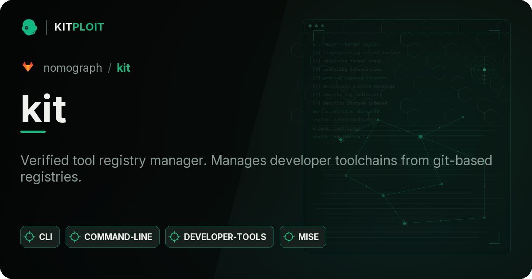Select the MISE tag
The width and height of the screenshot is (532, 279).
click(303, 237)
